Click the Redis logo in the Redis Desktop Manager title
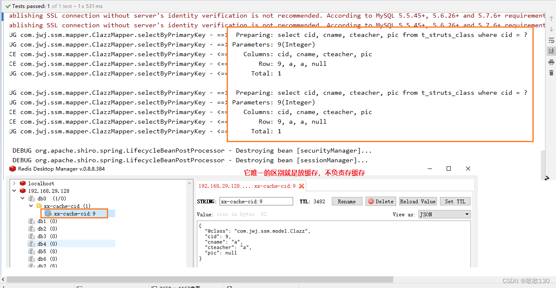This screenshot has width=556, height=288. pos(13,169)
